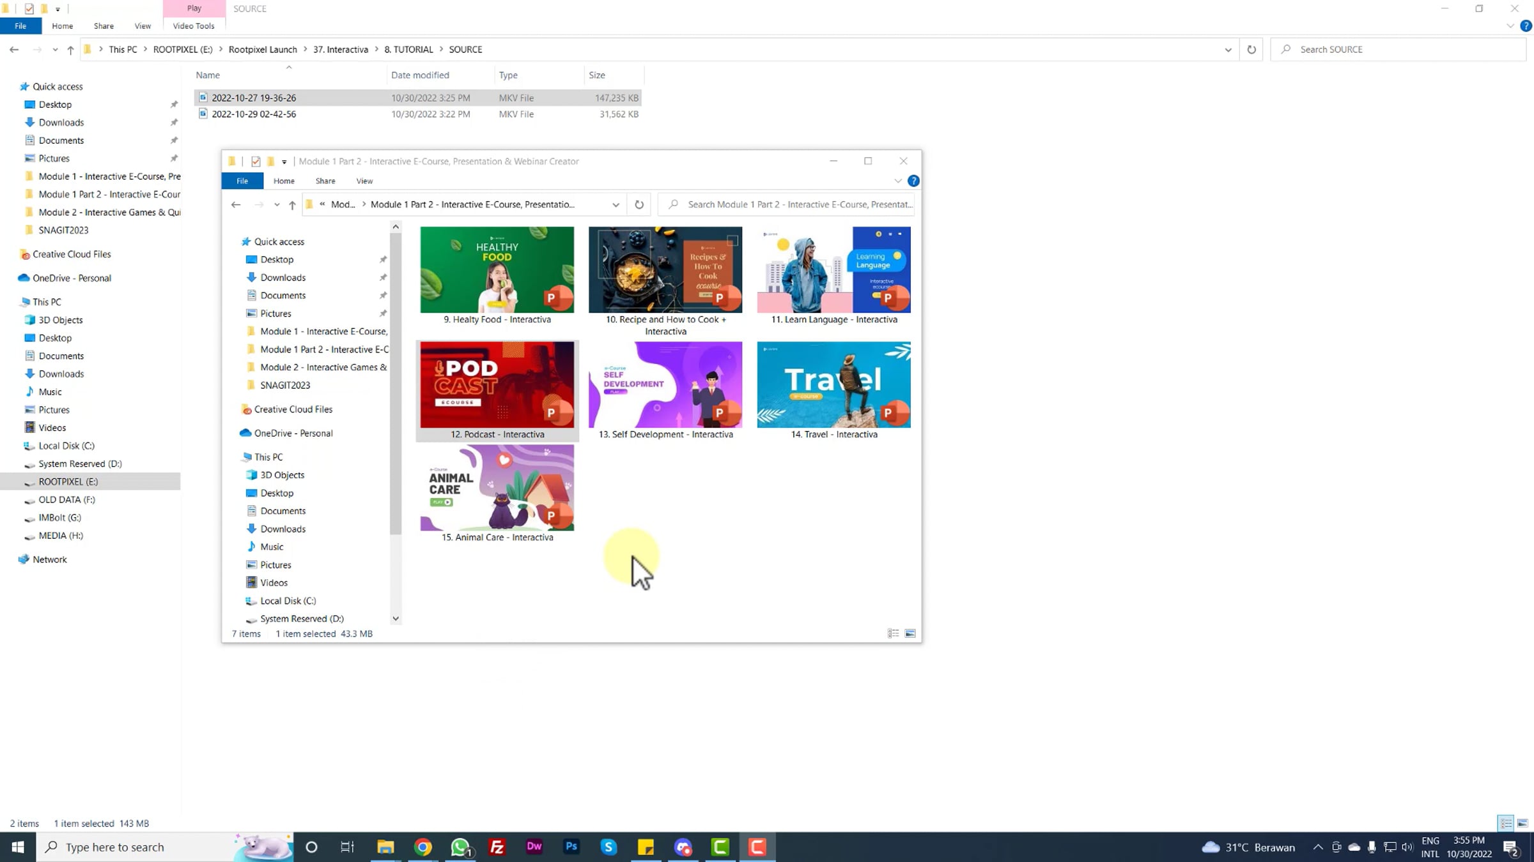Click the Help icon in the Module 1 Part 2 window
1534x862 pixels.
click(x=913, y=181)
